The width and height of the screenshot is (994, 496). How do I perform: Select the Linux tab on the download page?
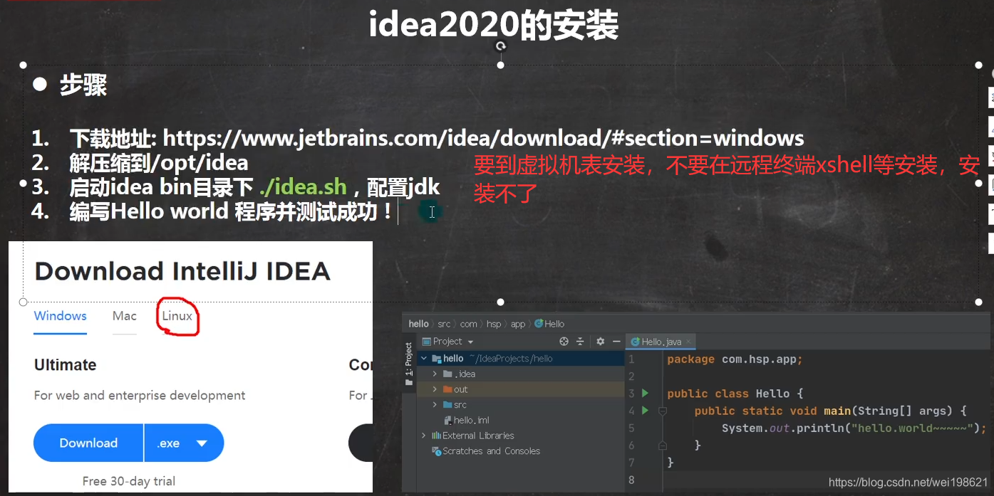tap(177, 316)
